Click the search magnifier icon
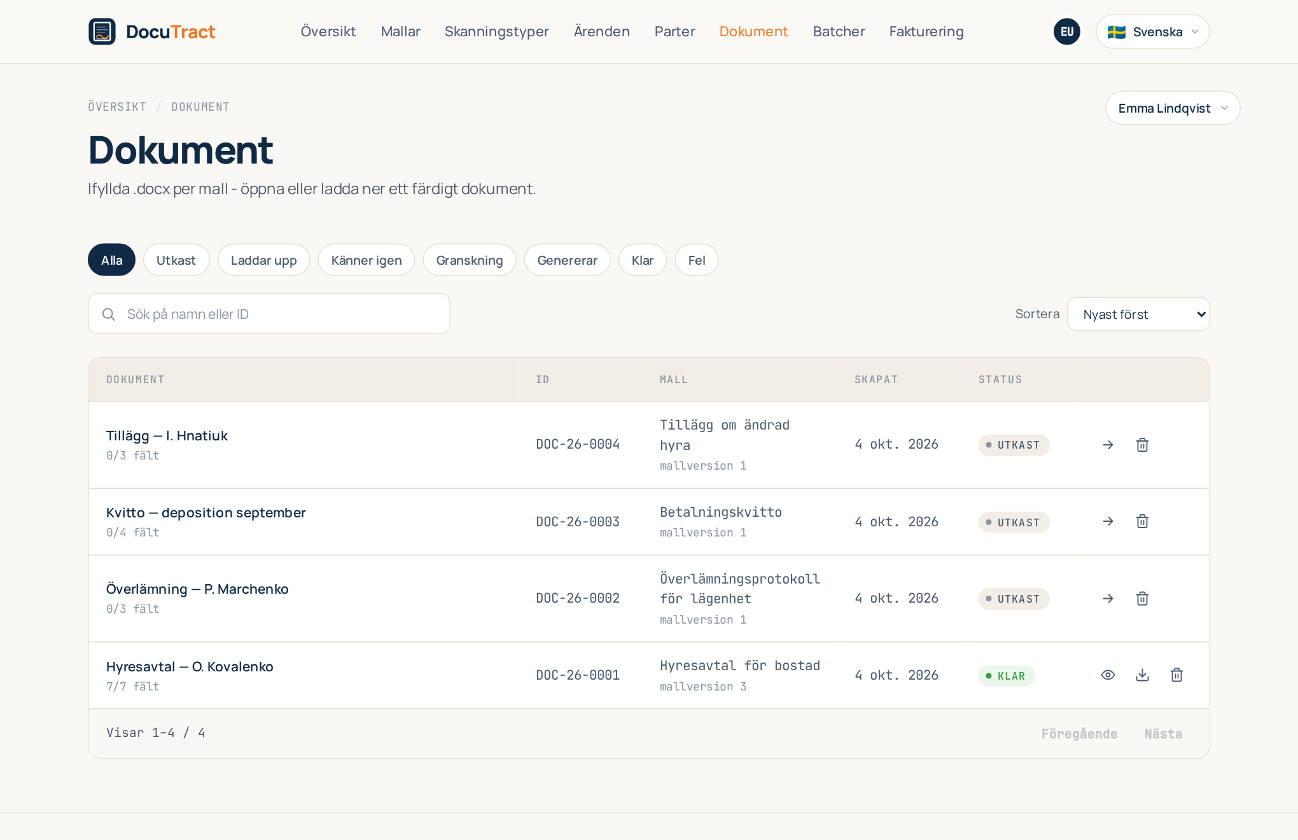 click(x=109, y=314)
